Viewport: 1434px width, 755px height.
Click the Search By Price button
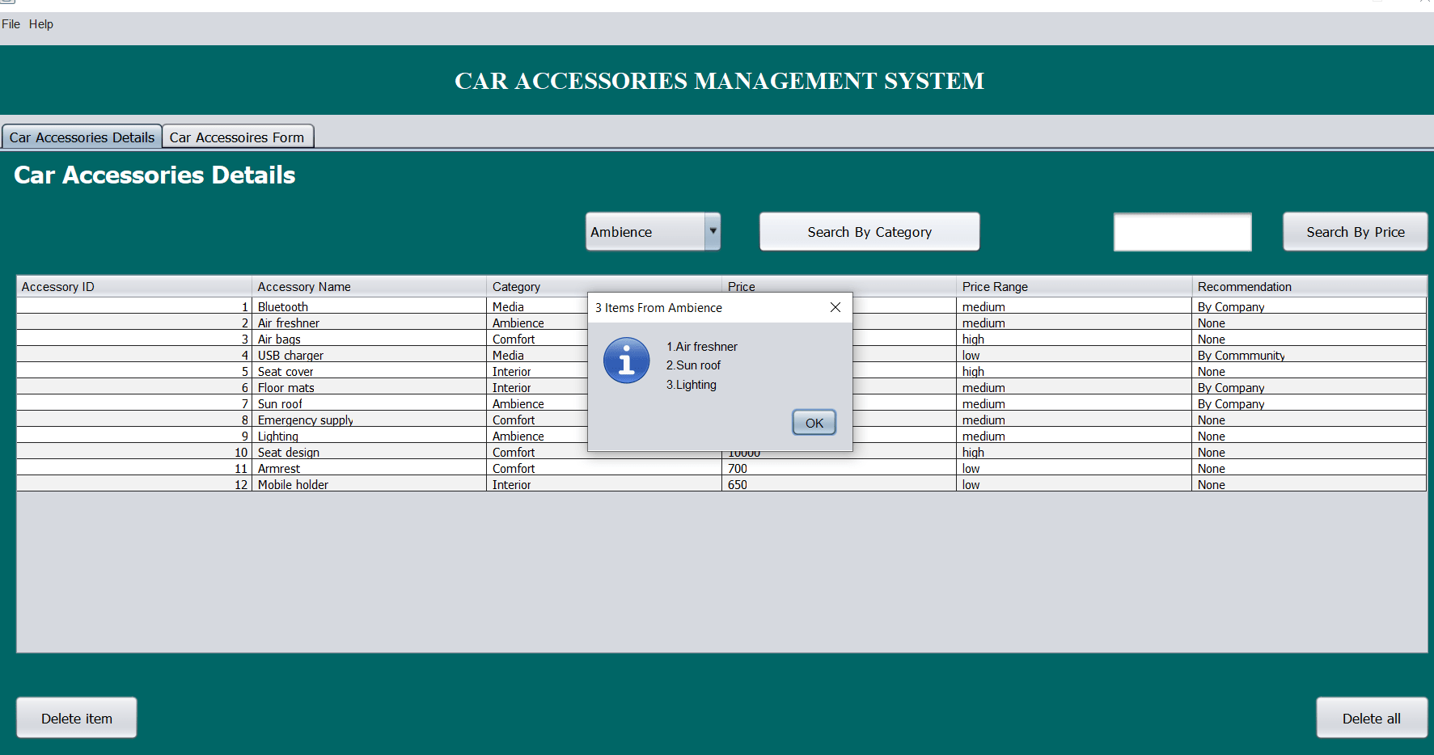point(1355,231)
